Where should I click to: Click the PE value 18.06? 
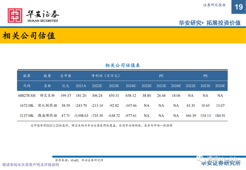176,95
